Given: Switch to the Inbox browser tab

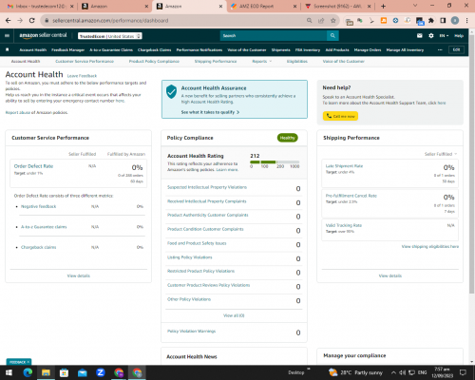Looking at the screenshot, I should tap(40, 7).
